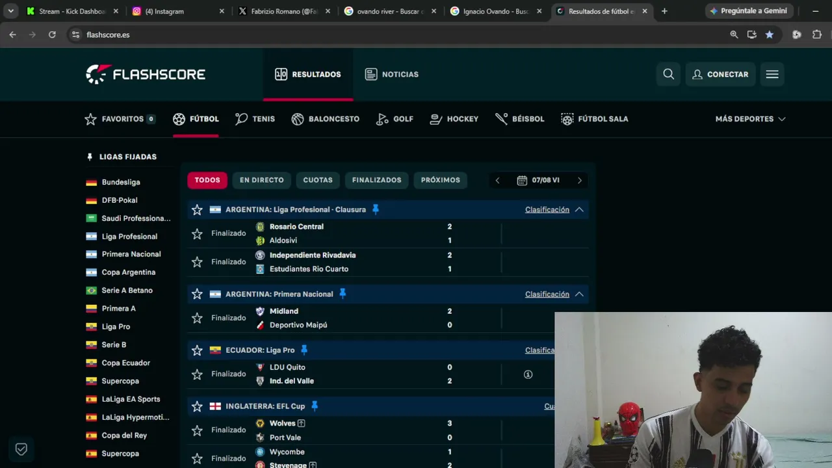This screenshot has width=832, height=468.
Task: Filter matches by Próximos
Action: tap(441, 180)
